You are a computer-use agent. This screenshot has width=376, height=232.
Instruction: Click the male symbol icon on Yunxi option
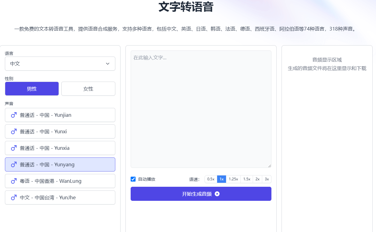[13, 131]
